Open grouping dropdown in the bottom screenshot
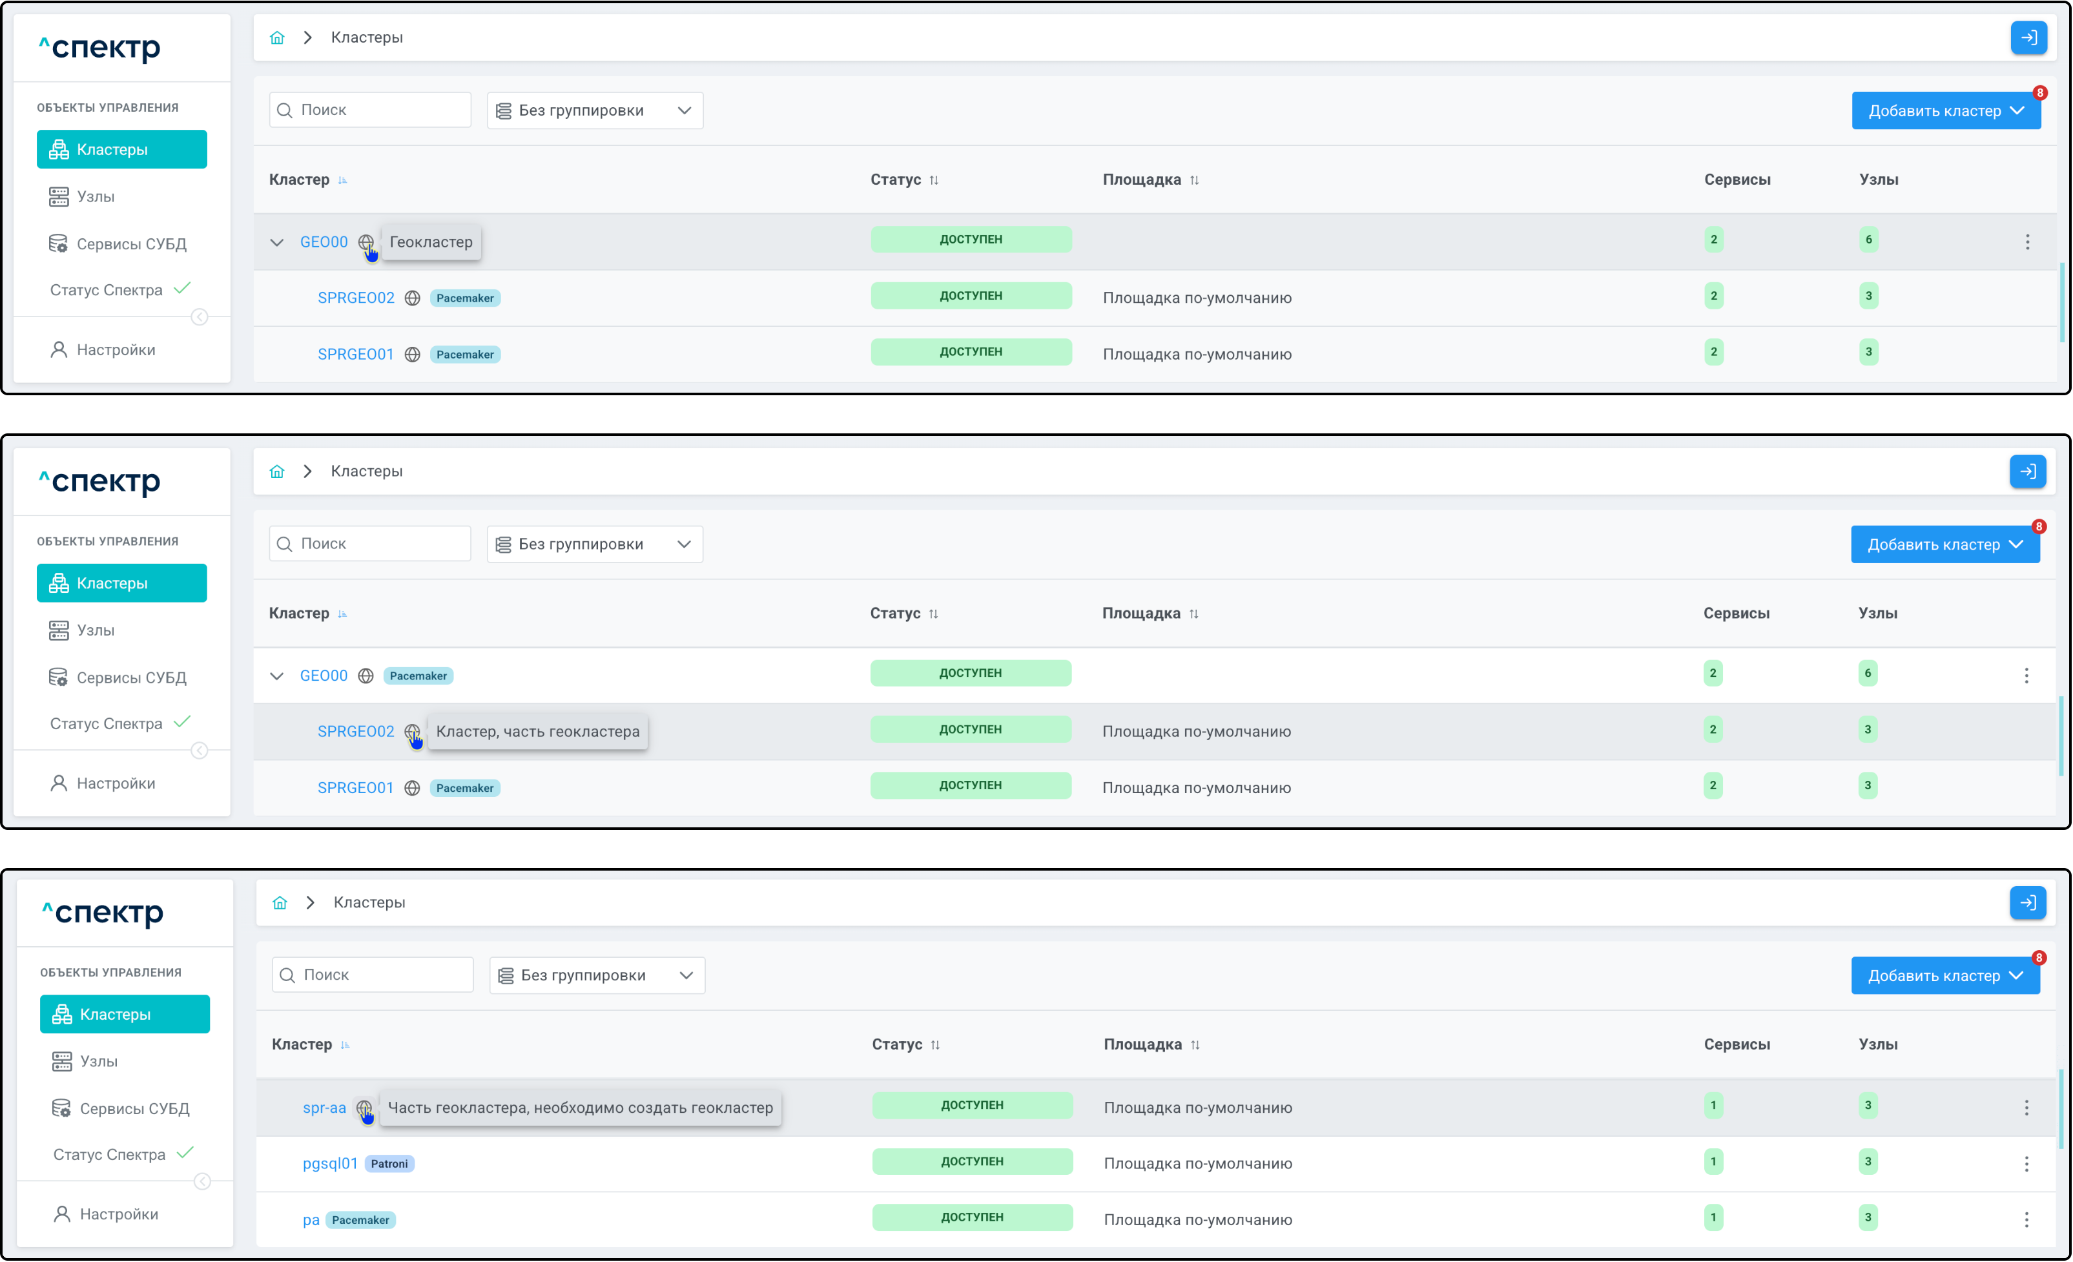The image size is (2073, 1262). (x=597, y=975)
